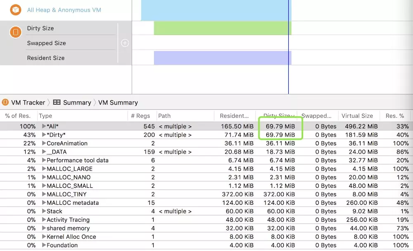Click the blue All Heap timeline bar

216,10
